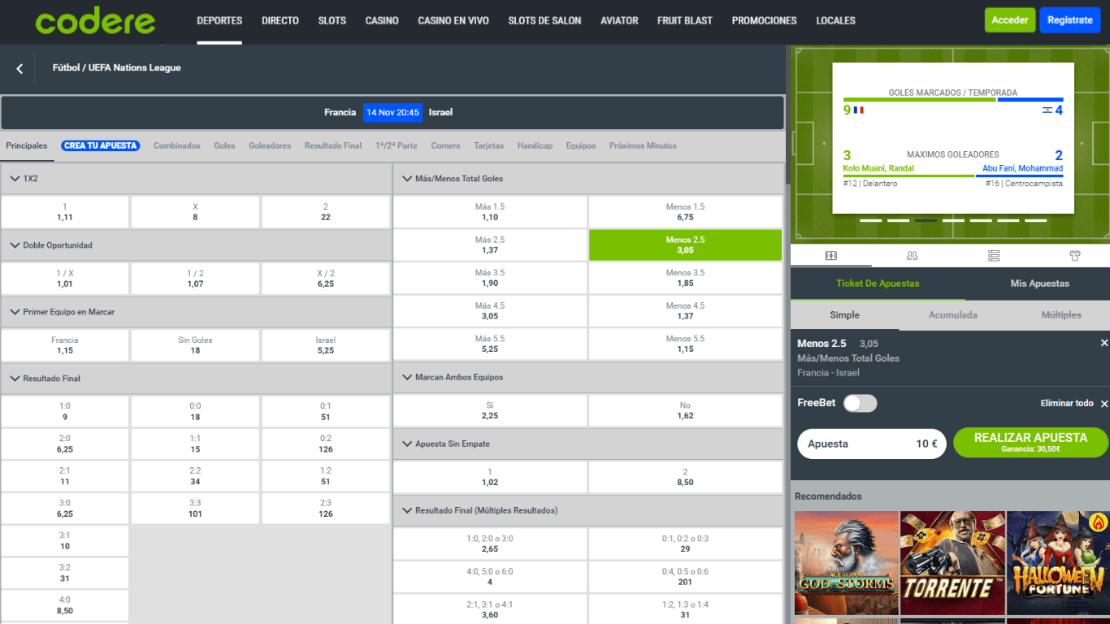The image size is (1110, 624).
Task: Select 1X2 home win odds 1,11
Action: (x=65, y=212)
